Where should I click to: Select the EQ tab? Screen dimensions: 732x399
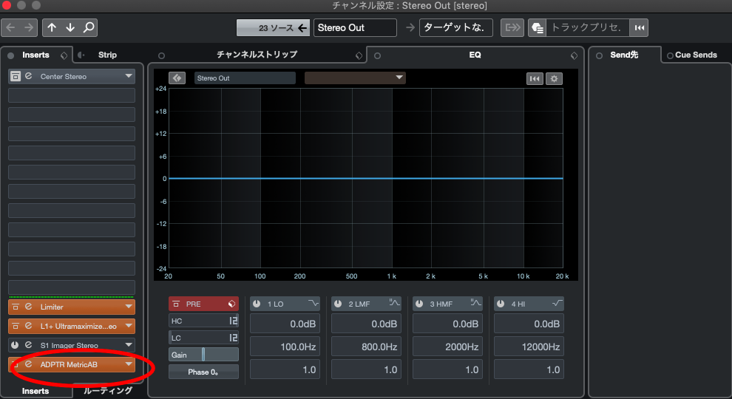[475, 55]
